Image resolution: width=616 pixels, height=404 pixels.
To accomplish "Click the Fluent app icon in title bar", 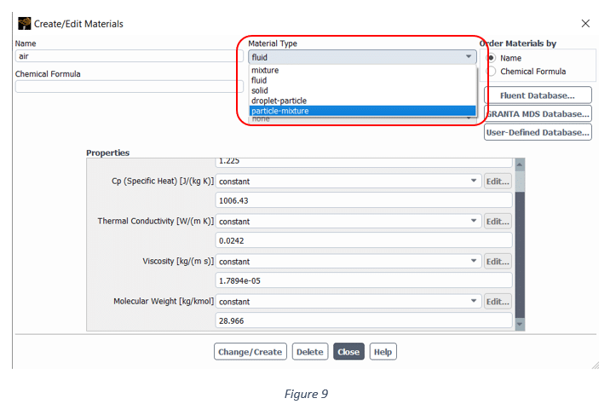I will pyautogui.click(x=24, y=23).
